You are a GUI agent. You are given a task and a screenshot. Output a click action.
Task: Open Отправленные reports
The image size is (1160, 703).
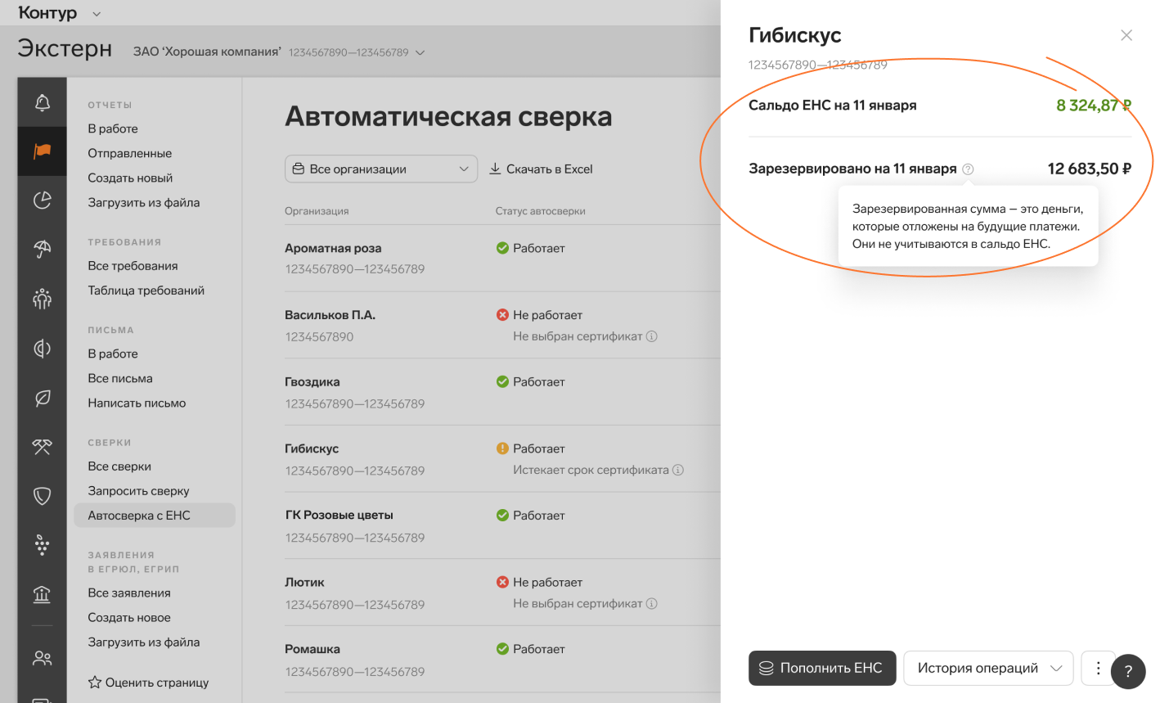click(x=130, y=153)
